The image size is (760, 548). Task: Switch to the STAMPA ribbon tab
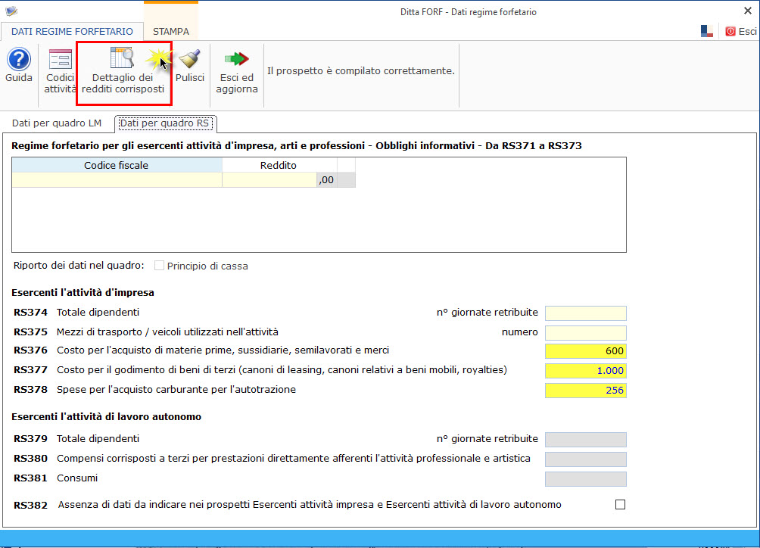click(x=171, y=32)
